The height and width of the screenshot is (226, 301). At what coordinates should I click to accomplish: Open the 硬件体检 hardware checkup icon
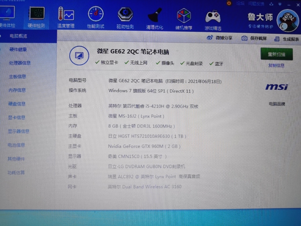click(x=7, y=13)
